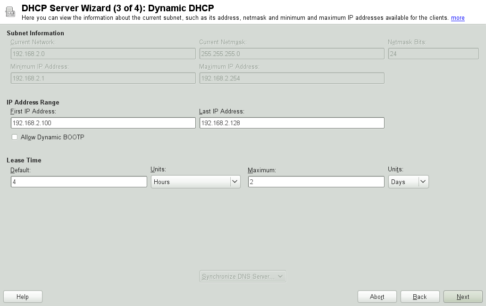486x306 pixels.
Task: Proceed with the Next button
Action: [x=463, y=297]
